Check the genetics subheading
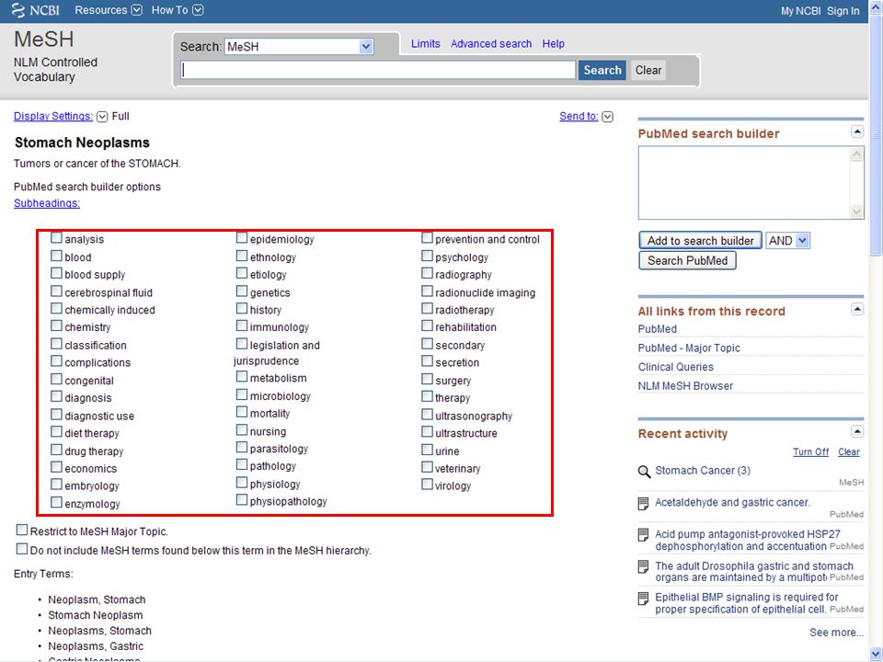883x662 pixels. click(242, 291)
